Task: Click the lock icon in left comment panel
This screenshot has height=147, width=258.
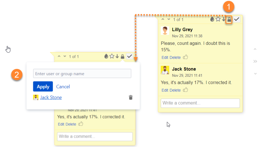Action: pos(122,57)
